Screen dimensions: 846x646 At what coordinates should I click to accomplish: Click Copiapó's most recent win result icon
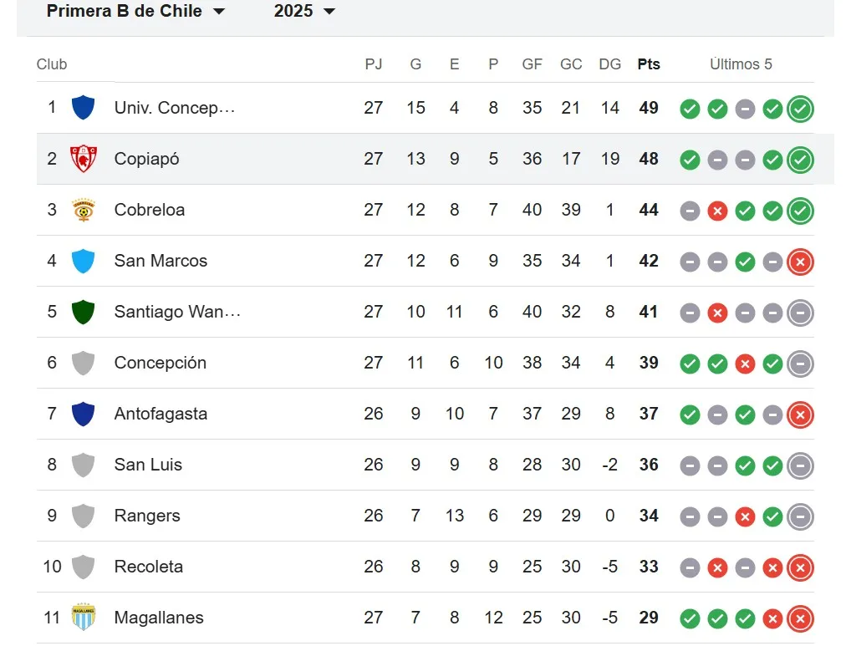click(800, 160)
